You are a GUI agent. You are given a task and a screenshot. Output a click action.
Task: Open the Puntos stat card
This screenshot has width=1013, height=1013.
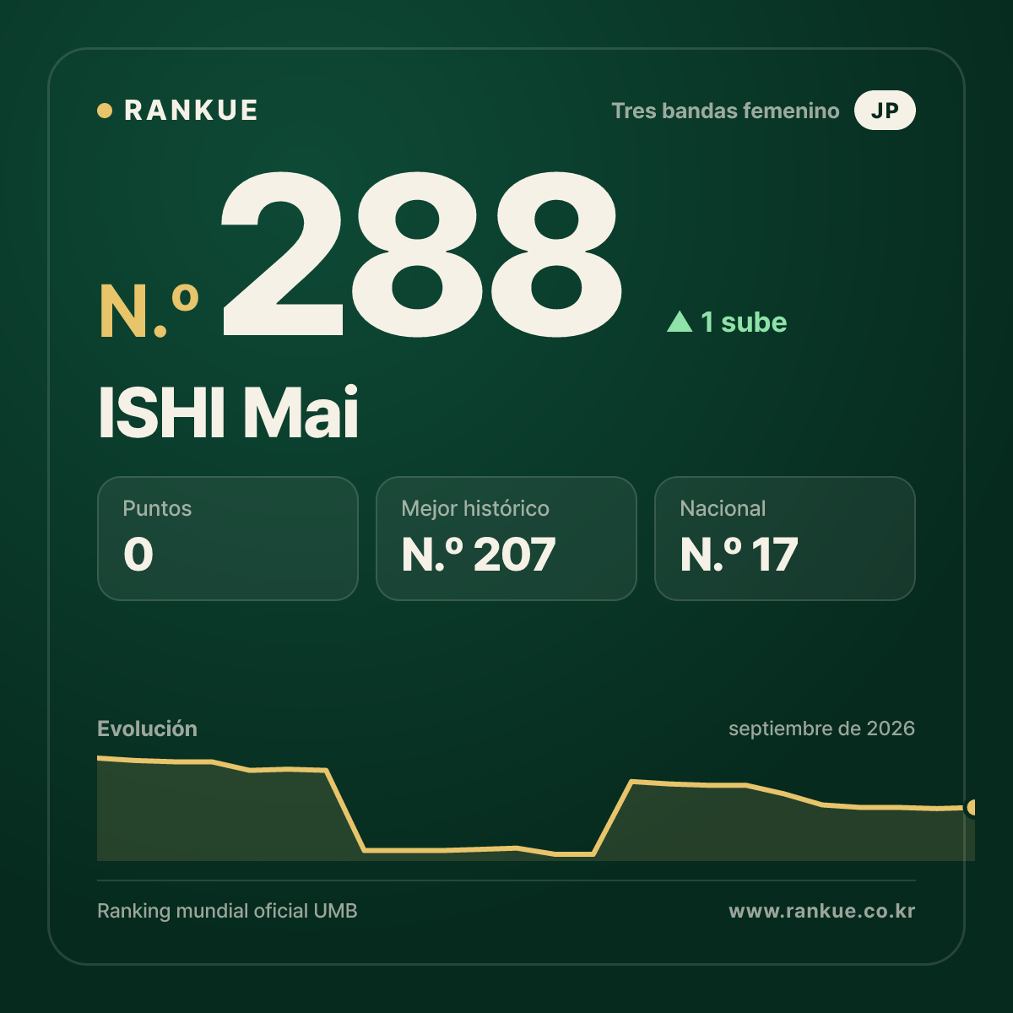(x=228, y=539)
